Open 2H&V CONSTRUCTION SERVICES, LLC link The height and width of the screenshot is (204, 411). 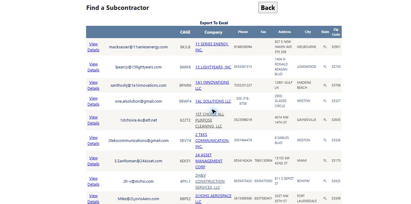pyautogui.click(x=210, y=181)
